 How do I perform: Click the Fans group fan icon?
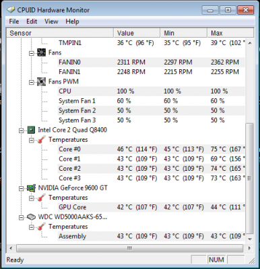click(x=41, y=52)
